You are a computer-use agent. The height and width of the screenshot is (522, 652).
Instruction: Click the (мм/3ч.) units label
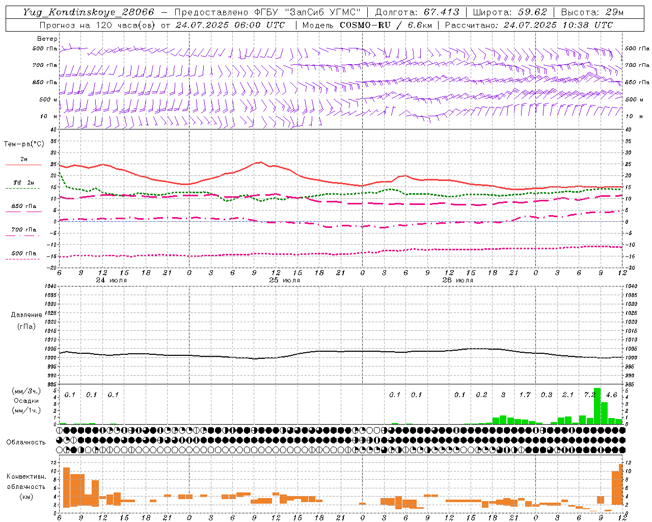(26, 391)
